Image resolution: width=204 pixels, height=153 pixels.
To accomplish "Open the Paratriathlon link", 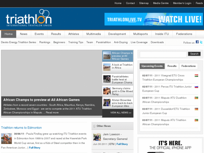I will (104, 42).
